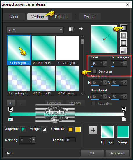
Task: Open the Dekking dropdown arrow
Action: point(34,140)
